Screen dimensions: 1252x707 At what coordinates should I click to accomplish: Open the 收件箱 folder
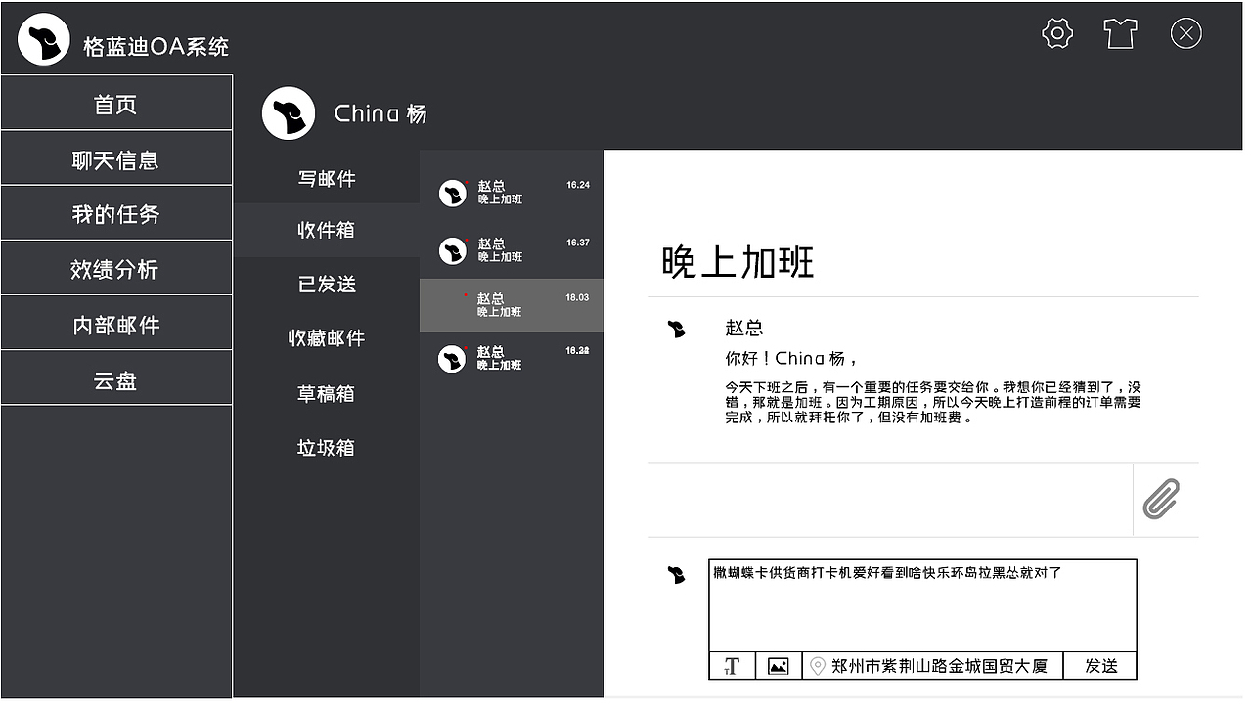(x=326, y=230)
